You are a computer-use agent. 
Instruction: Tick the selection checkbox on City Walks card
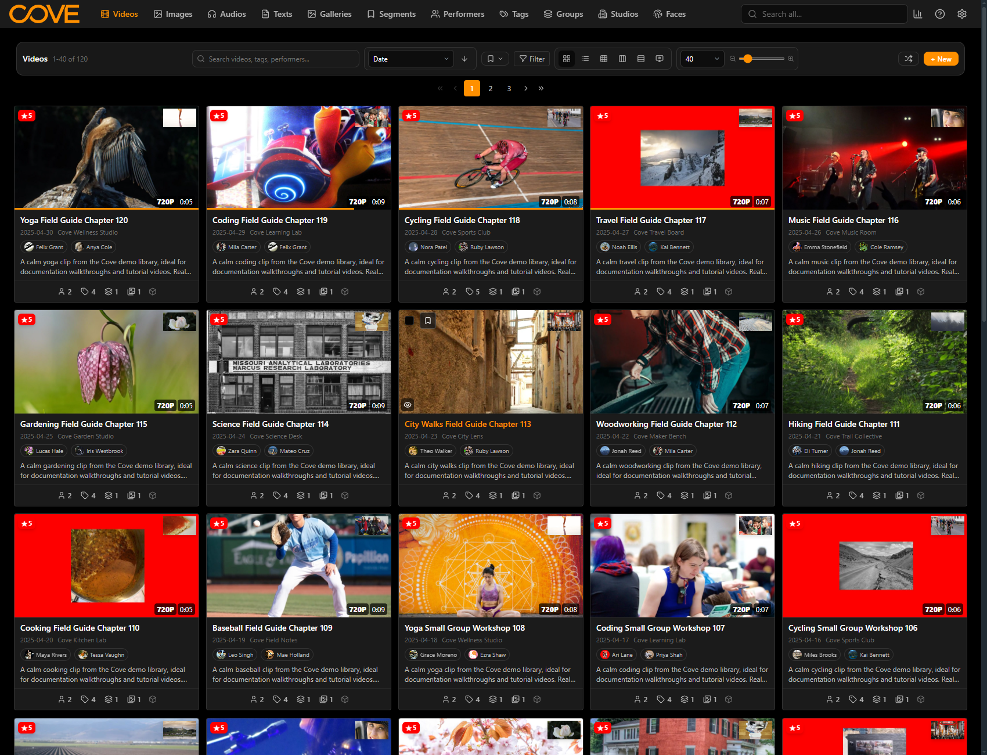409,321
